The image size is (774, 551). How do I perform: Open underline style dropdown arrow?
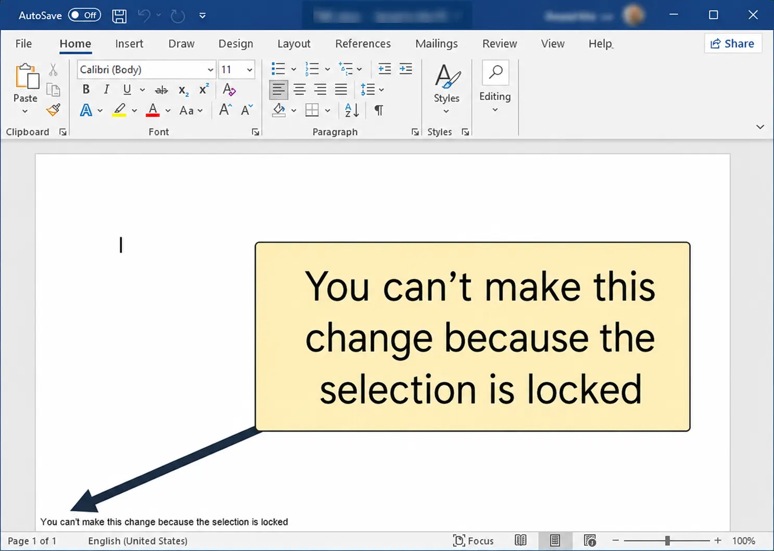point(142,90)
